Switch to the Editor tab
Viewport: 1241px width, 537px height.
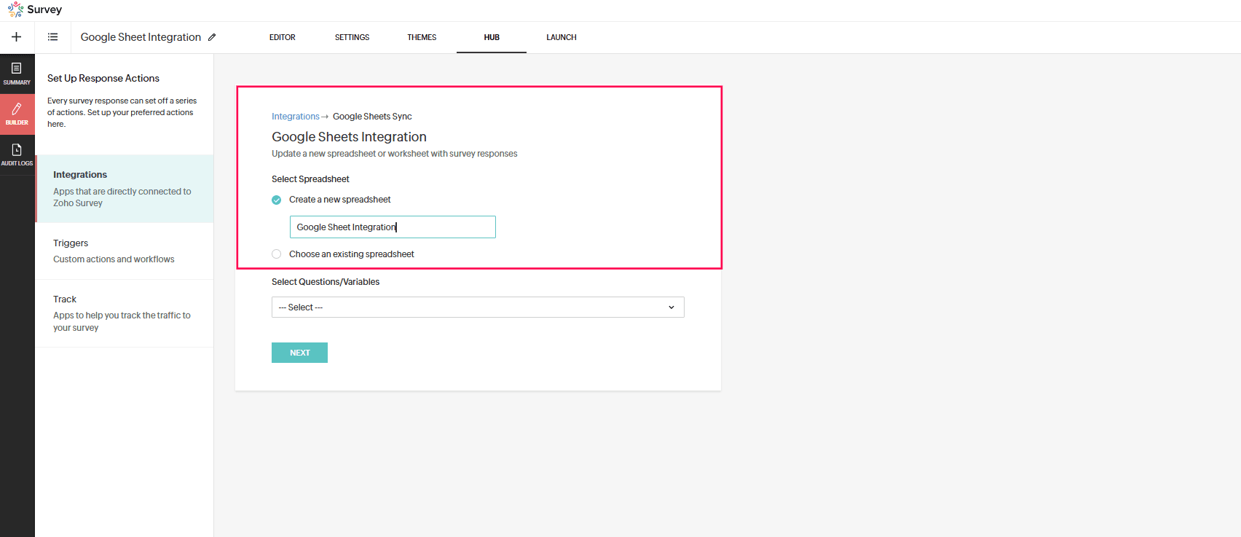click(283, 37)
